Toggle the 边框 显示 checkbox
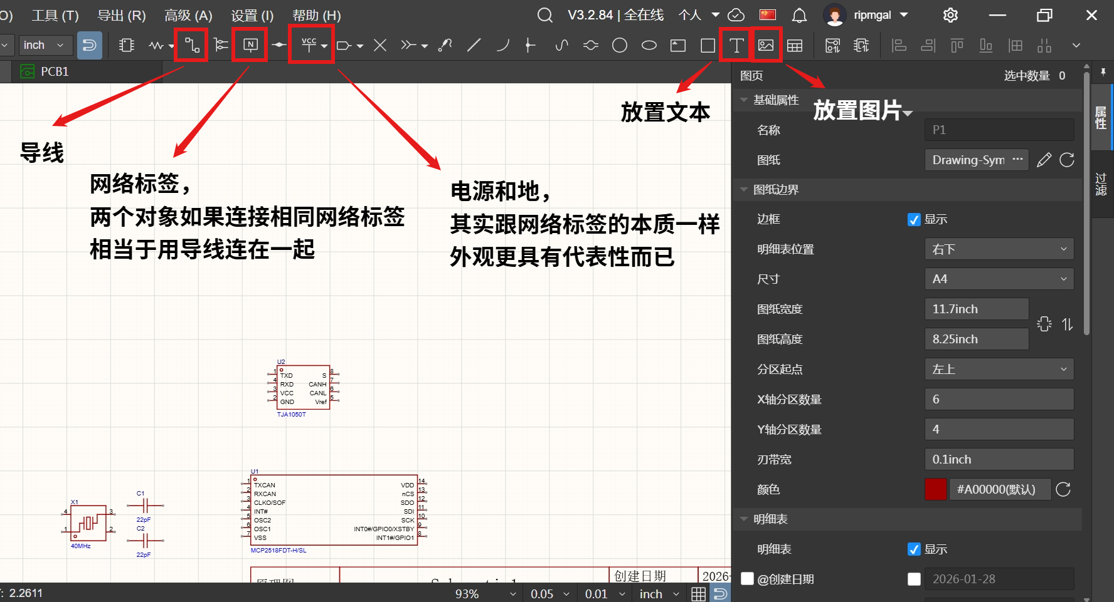1114x602 pixels. coord(914,219)
